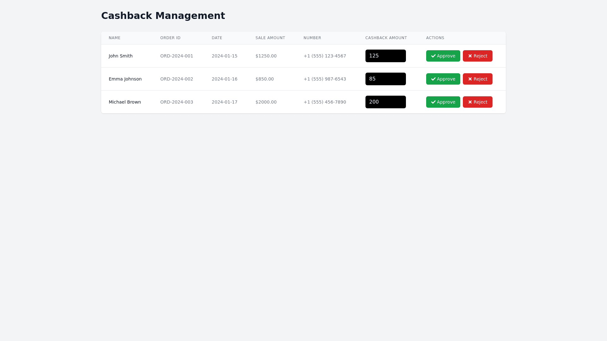The width and height of the screenshot is (607, 341).
Task: Click the X icon on Emma Johnson's Reject button
Action: [x=470, y=79]
